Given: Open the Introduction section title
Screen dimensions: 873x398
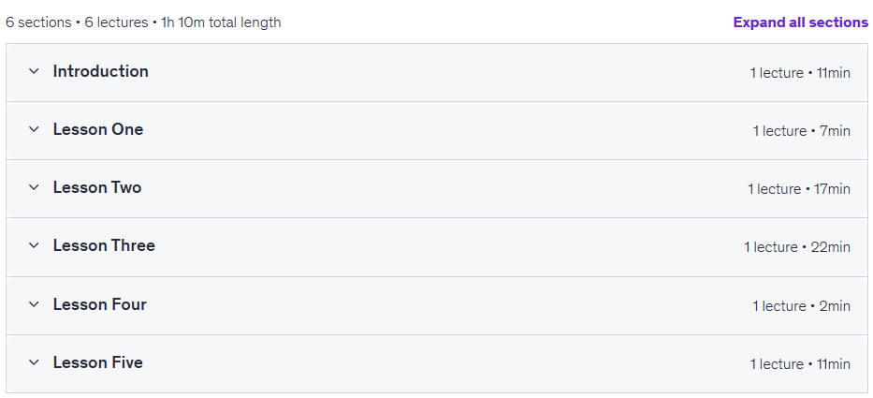Looking at the screenshot, I should (x=101, y=71).
